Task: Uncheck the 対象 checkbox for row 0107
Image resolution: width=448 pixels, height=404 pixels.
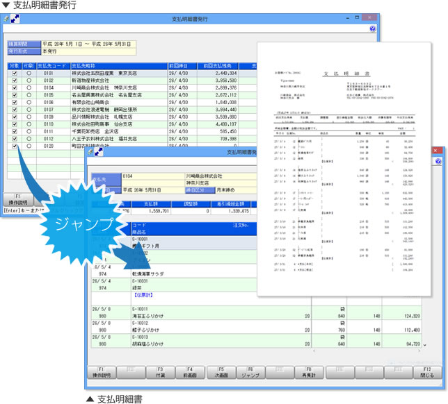Action: pyautogui.click(x=15, y=110)
